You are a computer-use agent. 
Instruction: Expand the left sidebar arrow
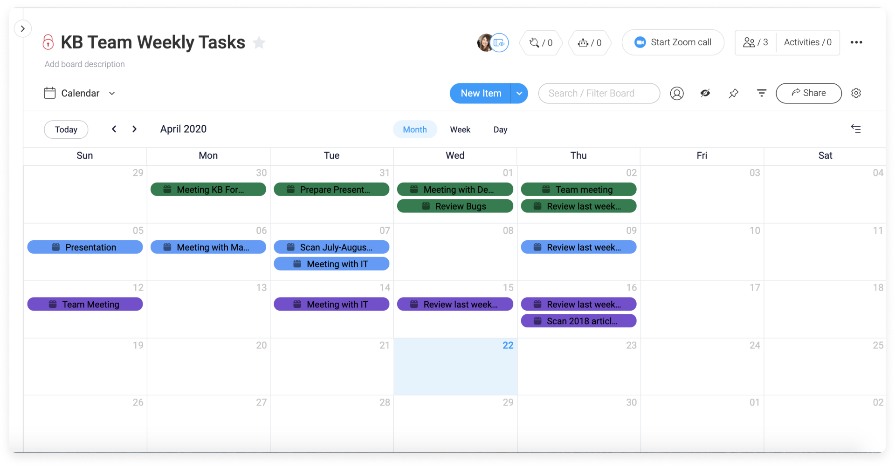point(22,29)
